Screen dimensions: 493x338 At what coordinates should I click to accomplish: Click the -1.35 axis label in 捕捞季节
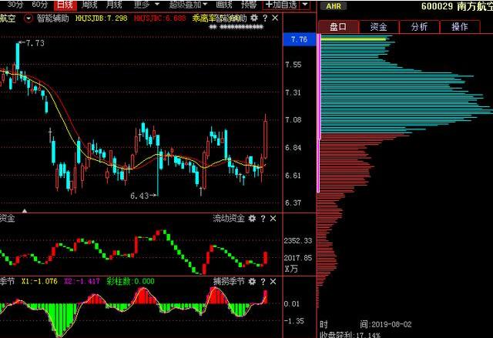293,321
